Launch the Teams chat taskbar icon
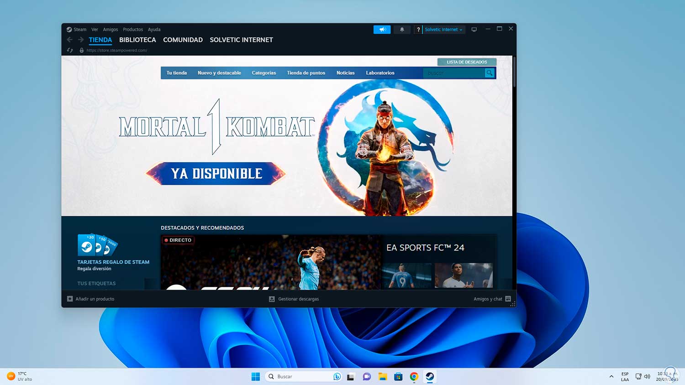 pyautogui.click(x=367, y=376)
